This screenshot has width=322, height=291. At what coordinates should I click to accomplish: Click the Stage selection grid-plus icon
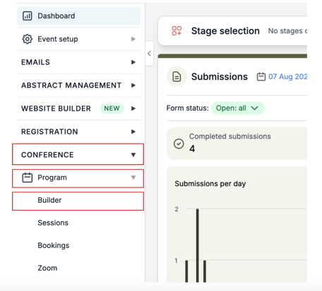click(x=177, y=31)
